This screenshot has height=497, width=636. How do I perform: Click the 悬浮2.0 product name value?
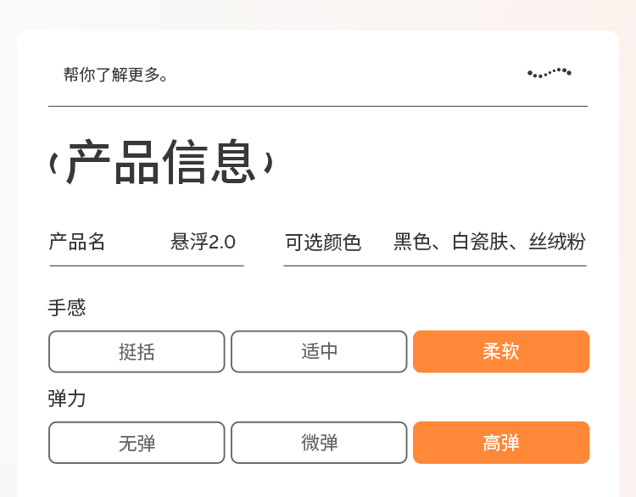[x=203, y=243]
